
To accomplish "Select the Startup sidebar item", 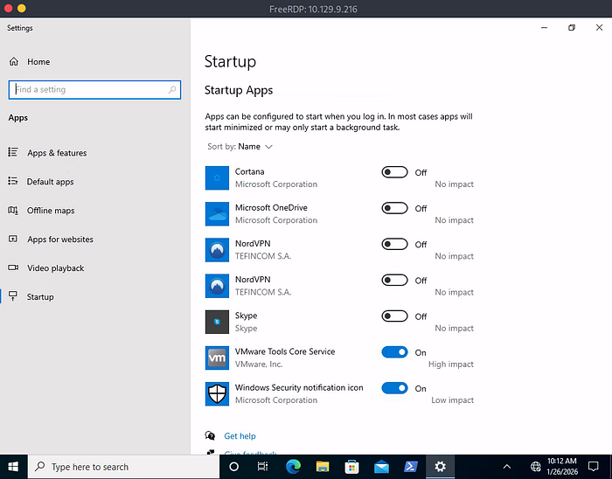I will [40, 297].
